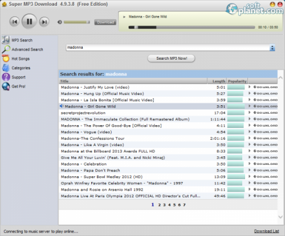Go to results page 4
The image size is (285, 236).
169,205
